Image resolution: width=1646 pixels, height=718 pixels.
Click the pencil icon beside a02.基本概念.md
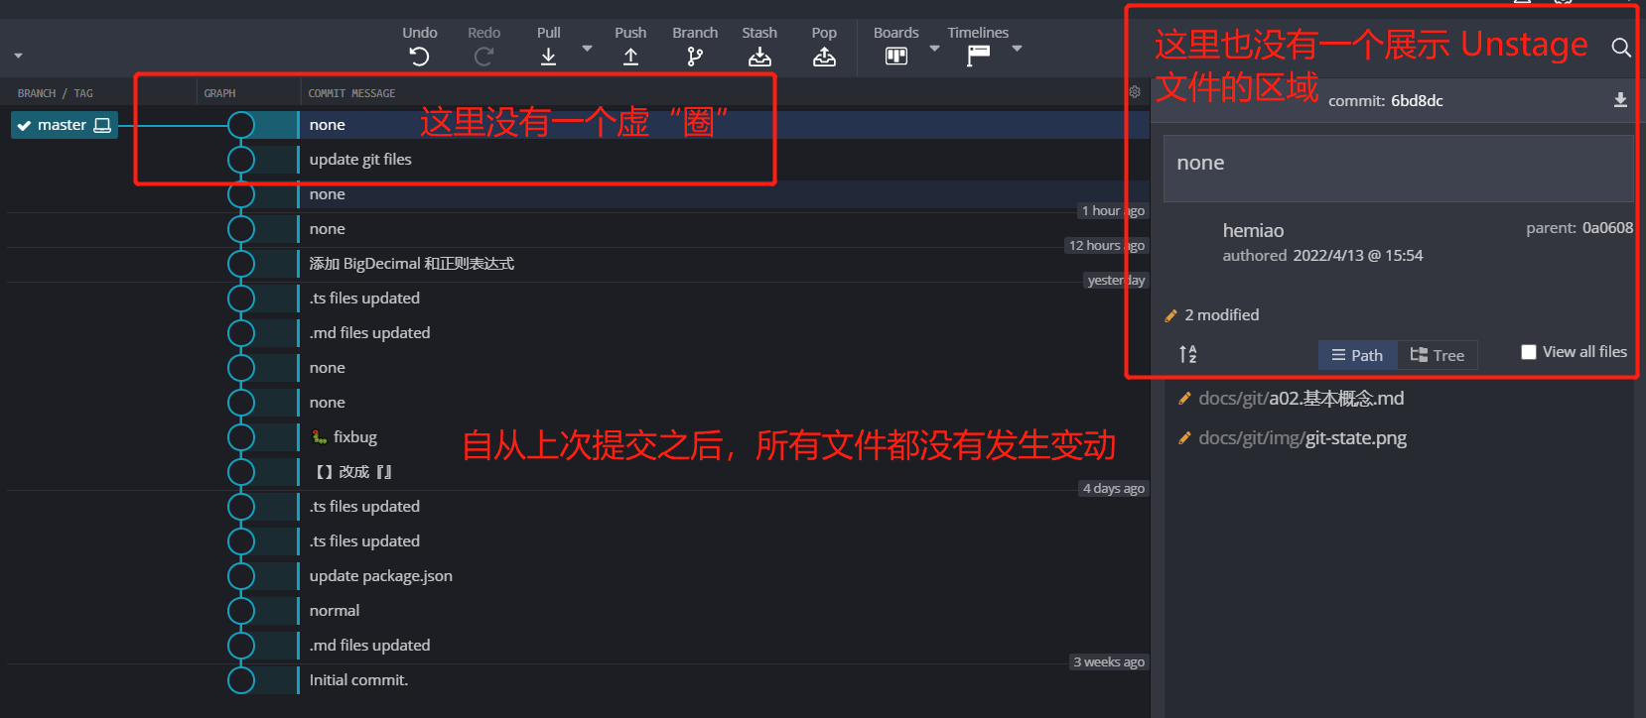coord(1183,399)
